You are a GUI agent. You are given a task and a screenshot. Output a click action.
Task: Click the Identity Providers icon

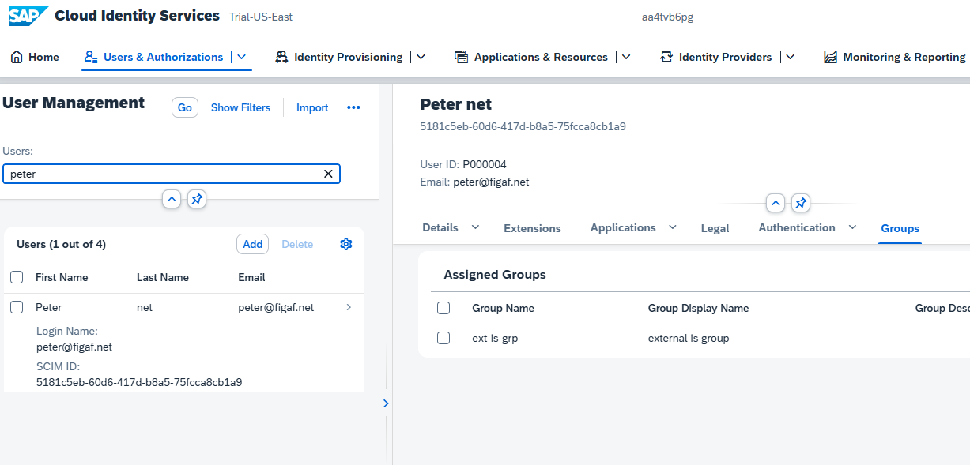pyautogui.click(x=666, y=57)
